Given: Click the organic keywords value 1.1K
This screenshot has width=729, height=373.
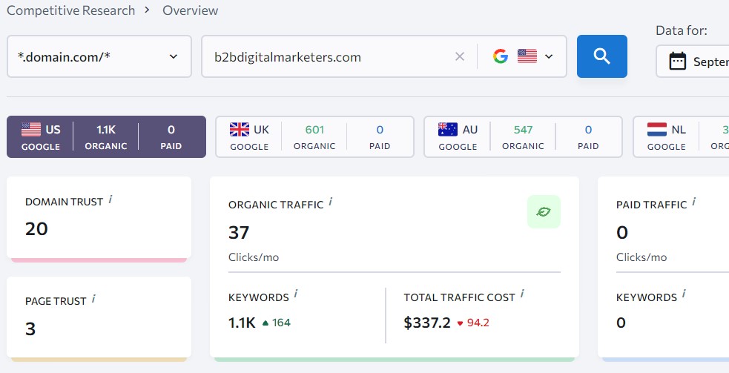Looking at the screenshot, I should coord(242,323).
